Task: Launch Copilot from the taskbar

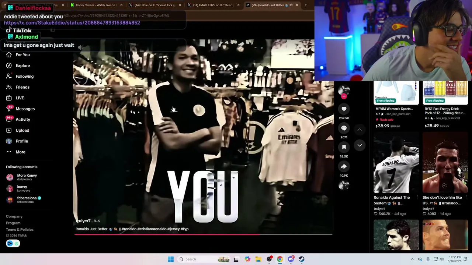Action: [247, 259]
